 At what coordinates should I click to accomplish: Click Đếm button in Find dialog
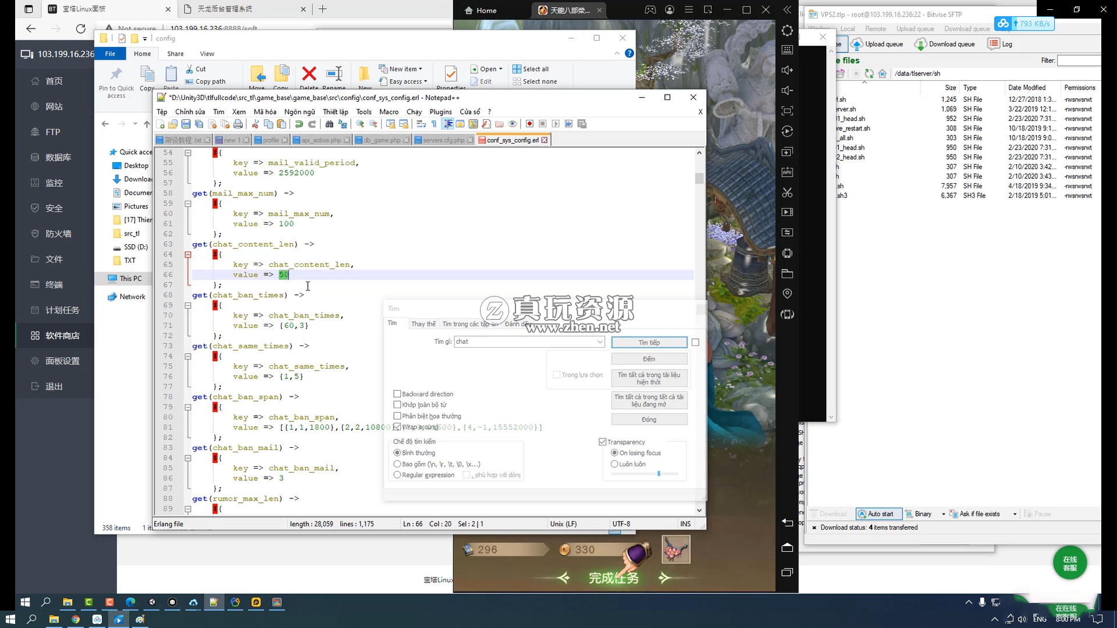tap(649, 359)
